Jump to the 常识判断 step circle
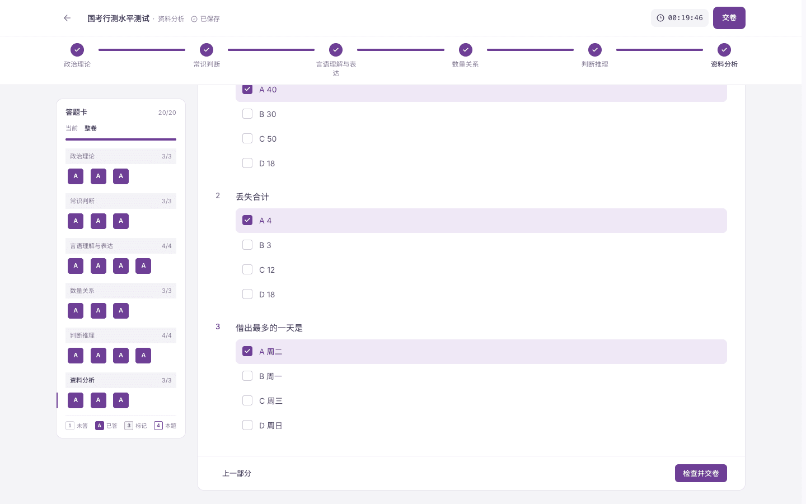 click(x=207, y=50)
